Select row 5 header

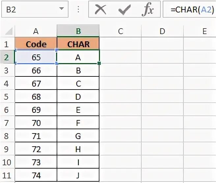7,96
